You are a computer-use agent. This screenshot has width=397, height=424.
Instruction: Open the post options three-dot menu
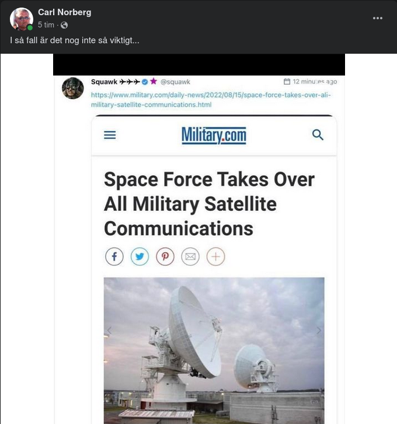pos(378,18)
